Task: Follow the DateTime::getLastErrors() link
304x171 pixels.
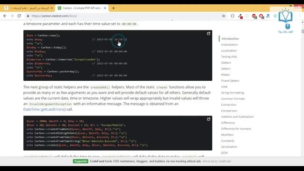Action: pos(44,109)
